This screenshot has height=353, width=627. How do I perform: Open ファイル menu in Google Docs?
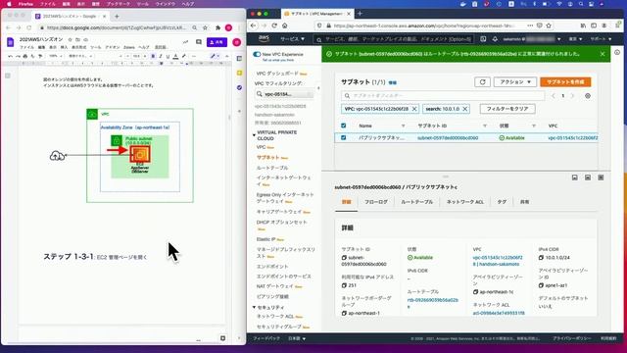(26, 47)
